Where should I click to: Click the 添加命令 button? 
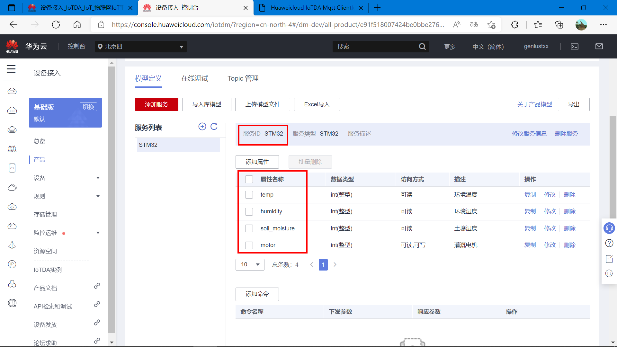click(257, 294)
